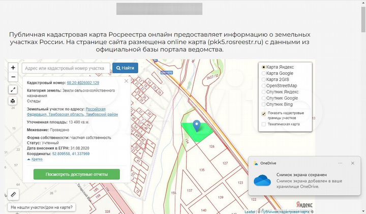Viewport: 366px width, 214px height.
Task: Click the Межевание: Проведено line
Action: [x=48, y=130]
